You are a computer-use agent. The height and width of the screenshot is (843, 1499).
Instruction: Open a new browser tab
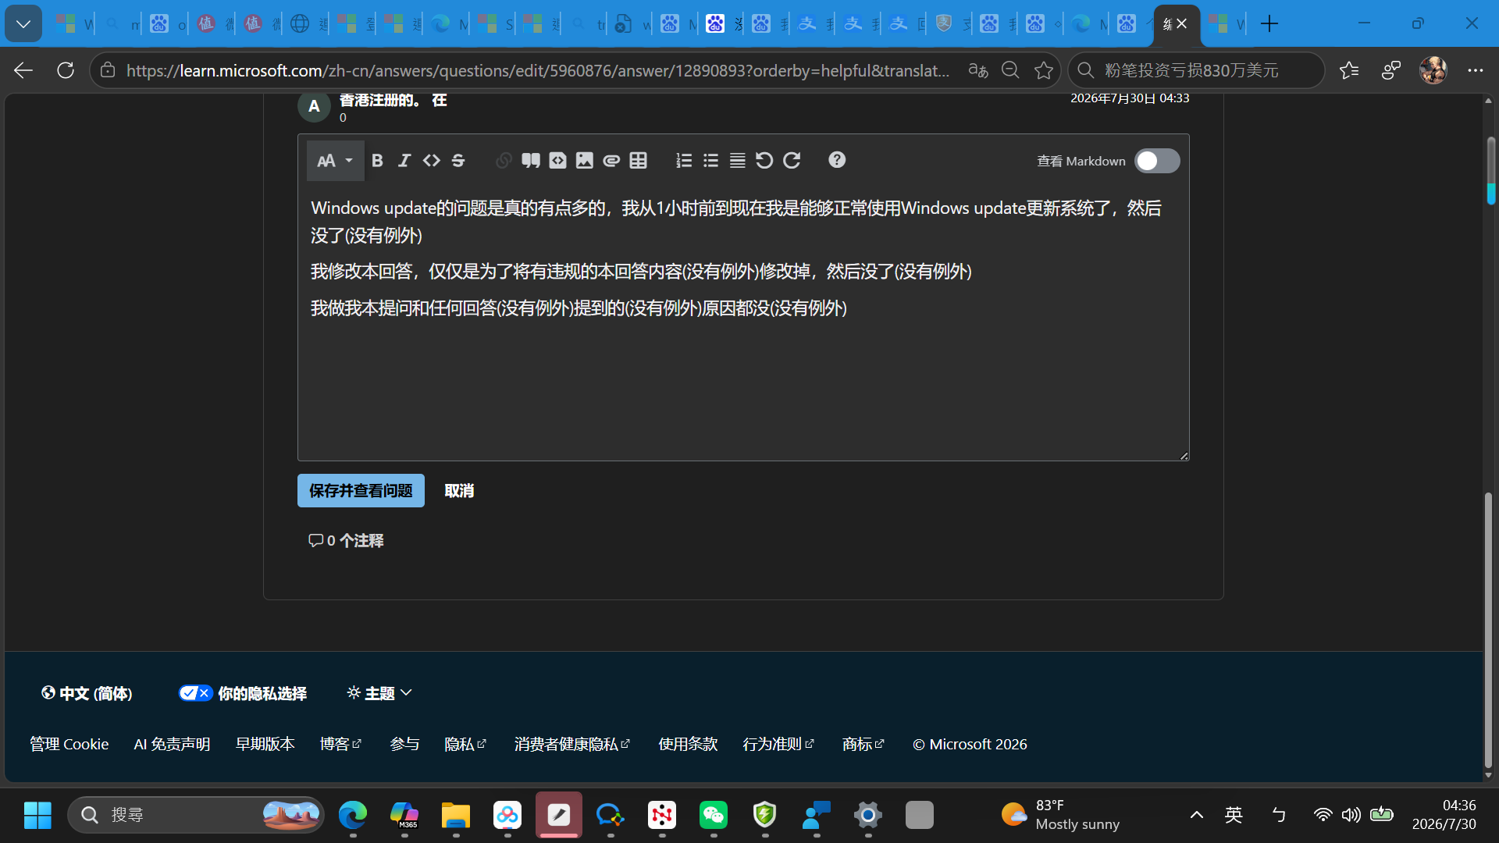pos(1269,24)
